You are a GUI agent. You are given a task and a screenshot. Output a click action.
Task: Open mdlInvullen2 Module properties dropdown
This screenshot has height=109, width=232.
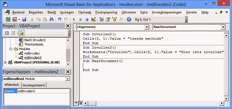(x=67, y=79)
